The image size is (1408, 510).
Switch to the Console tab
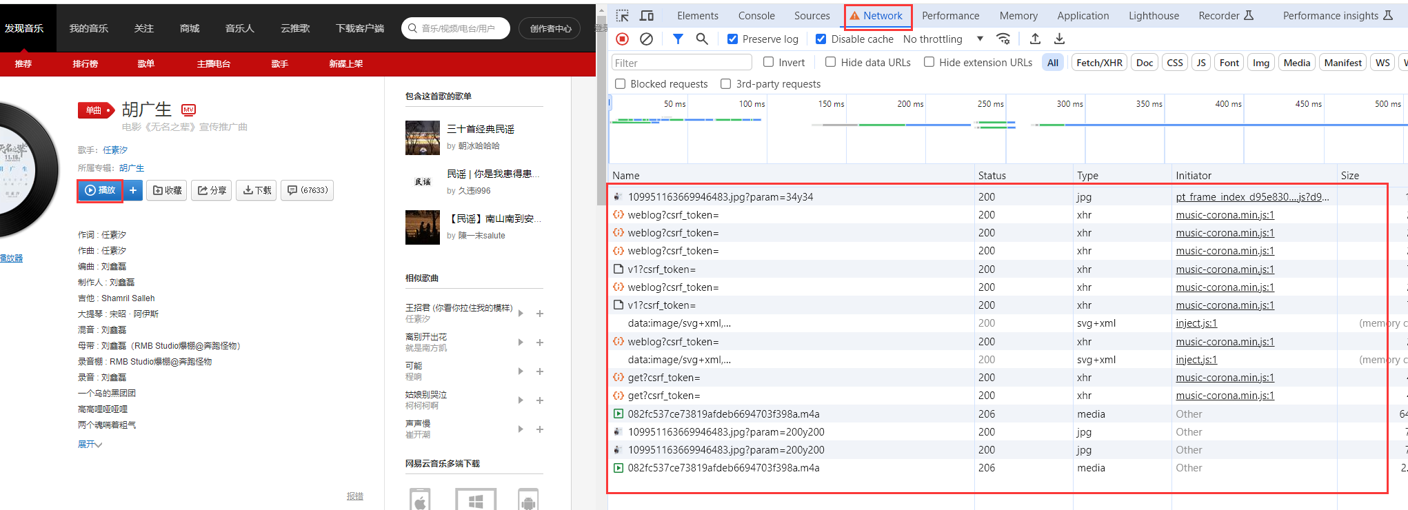pyautogui.click(x=756, y=15)
